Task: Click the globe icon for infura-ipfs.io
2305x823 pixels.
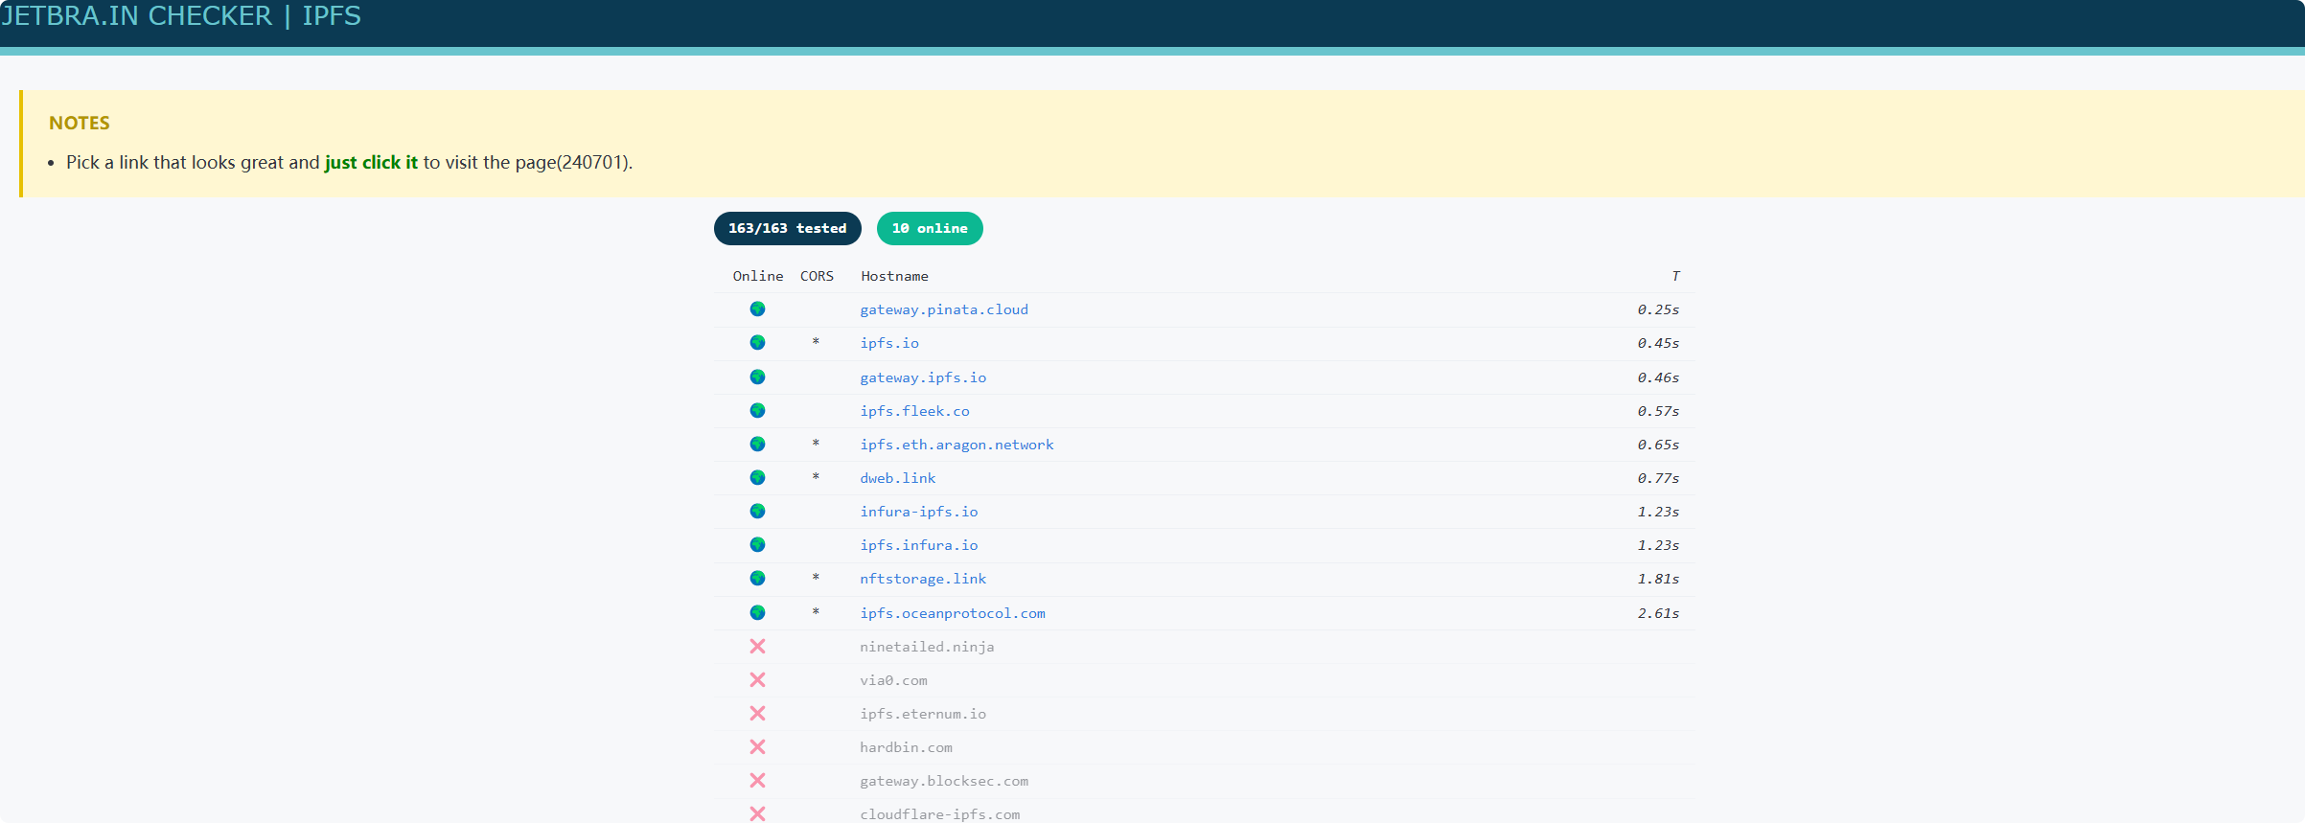Action: tap(757, 511)
